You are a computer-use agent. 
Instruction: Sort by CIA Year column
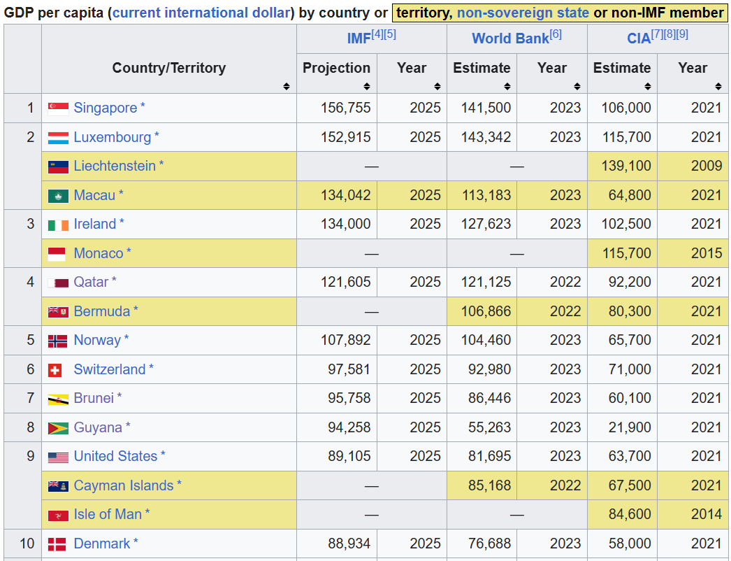[718, 86]
